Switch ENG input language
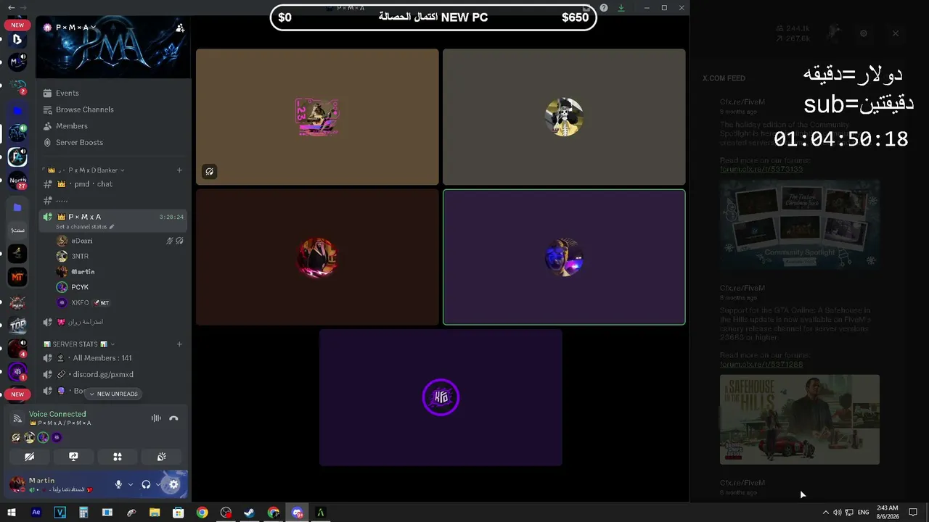 point(863,513)
